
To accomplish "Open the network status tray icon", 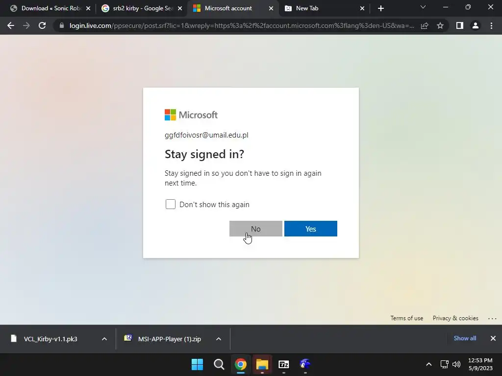I will pos(444,364).
